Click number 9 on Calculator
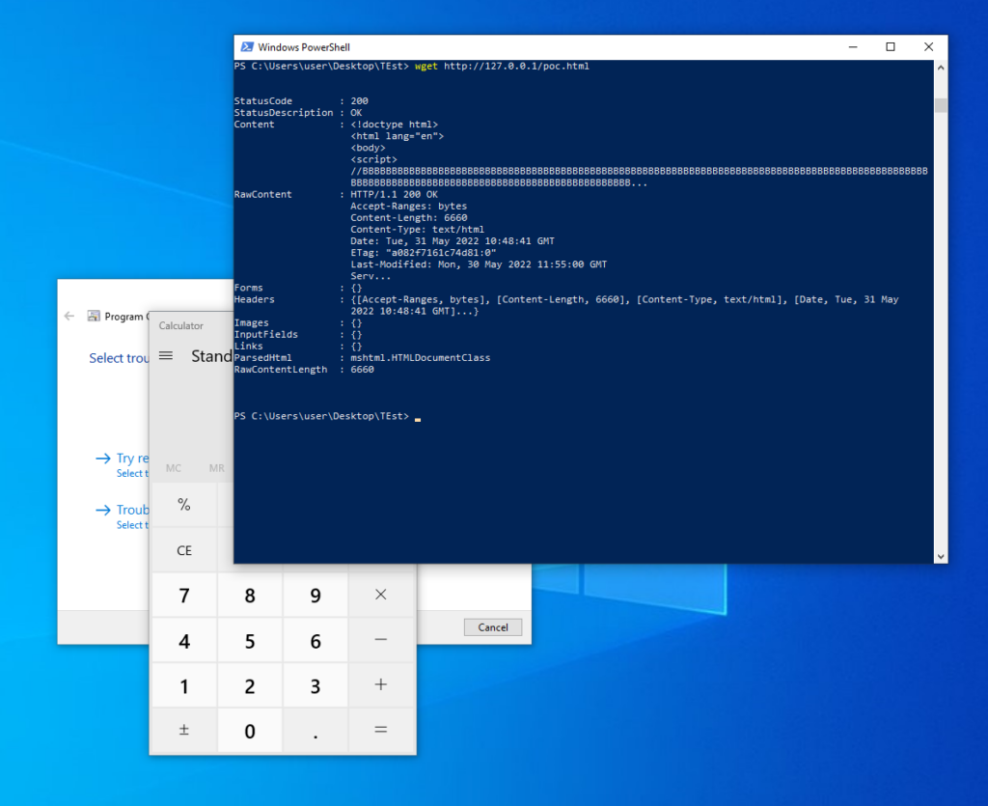The width and height of the screenshot is (988, 806). [316, 596]
